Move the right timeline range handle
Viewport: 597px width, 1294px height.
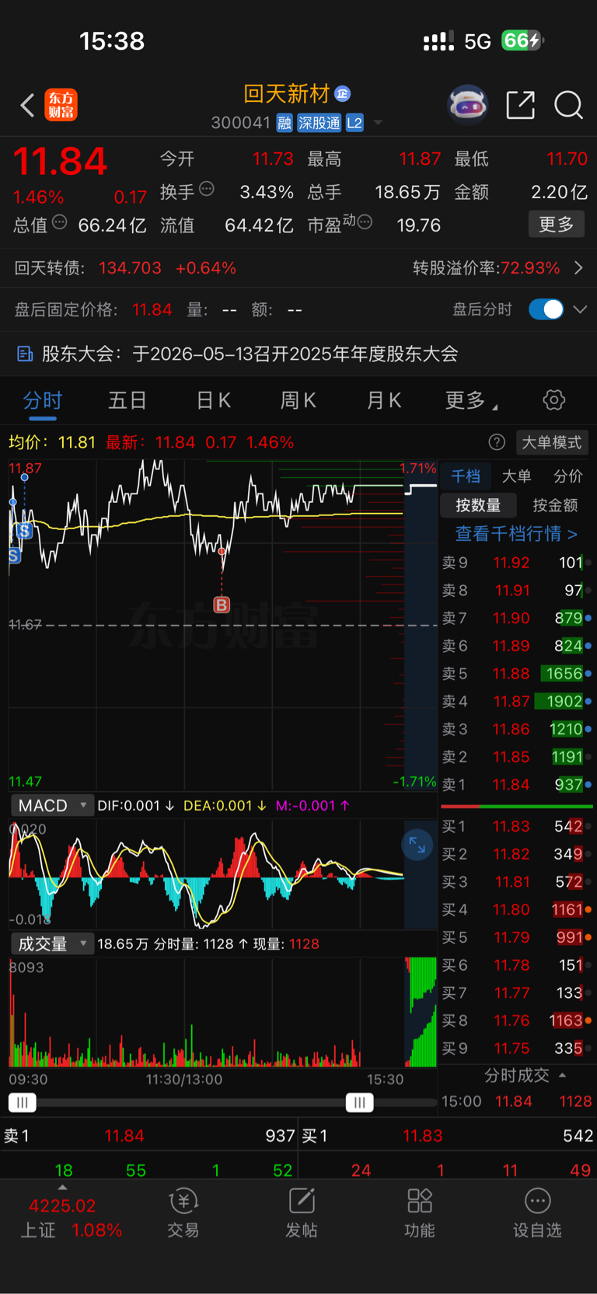[x=359, y=1103]
